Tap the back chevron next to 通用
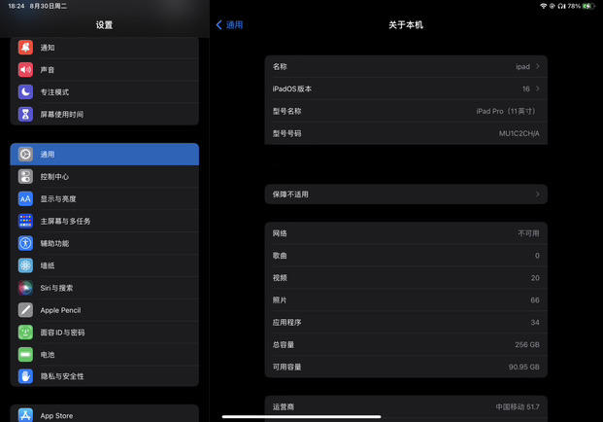 [x=219, y=25]
